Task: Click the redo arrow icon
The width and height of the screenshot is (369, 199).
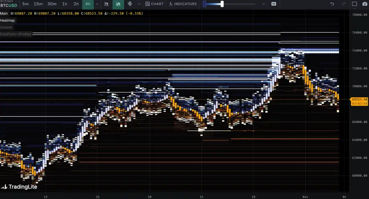Action: (344, 4)
